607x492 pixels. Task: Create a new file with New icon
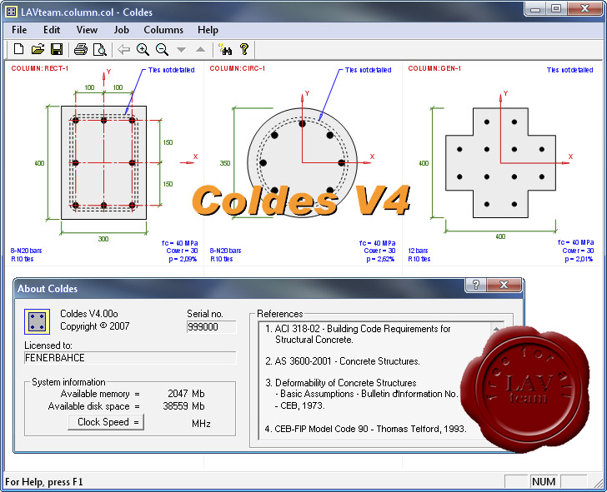(18, 49)
